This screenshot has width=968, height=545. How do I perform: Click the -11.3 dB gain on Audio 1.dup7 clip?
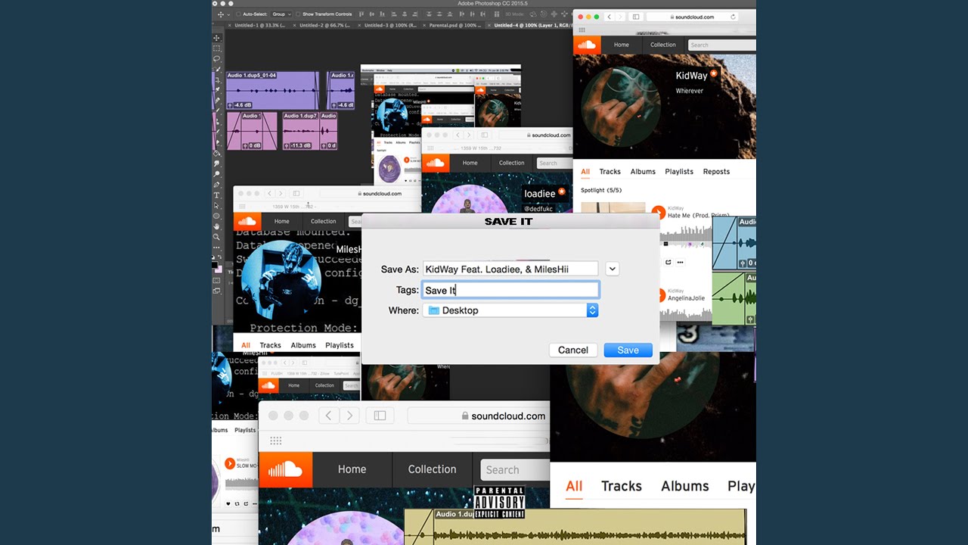pos(301,145)
